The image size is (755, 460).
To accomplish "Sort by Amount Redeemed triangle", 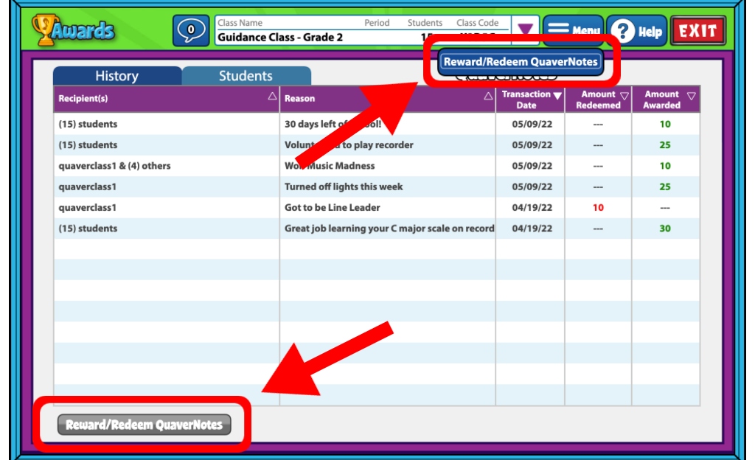I will [624, 96].
